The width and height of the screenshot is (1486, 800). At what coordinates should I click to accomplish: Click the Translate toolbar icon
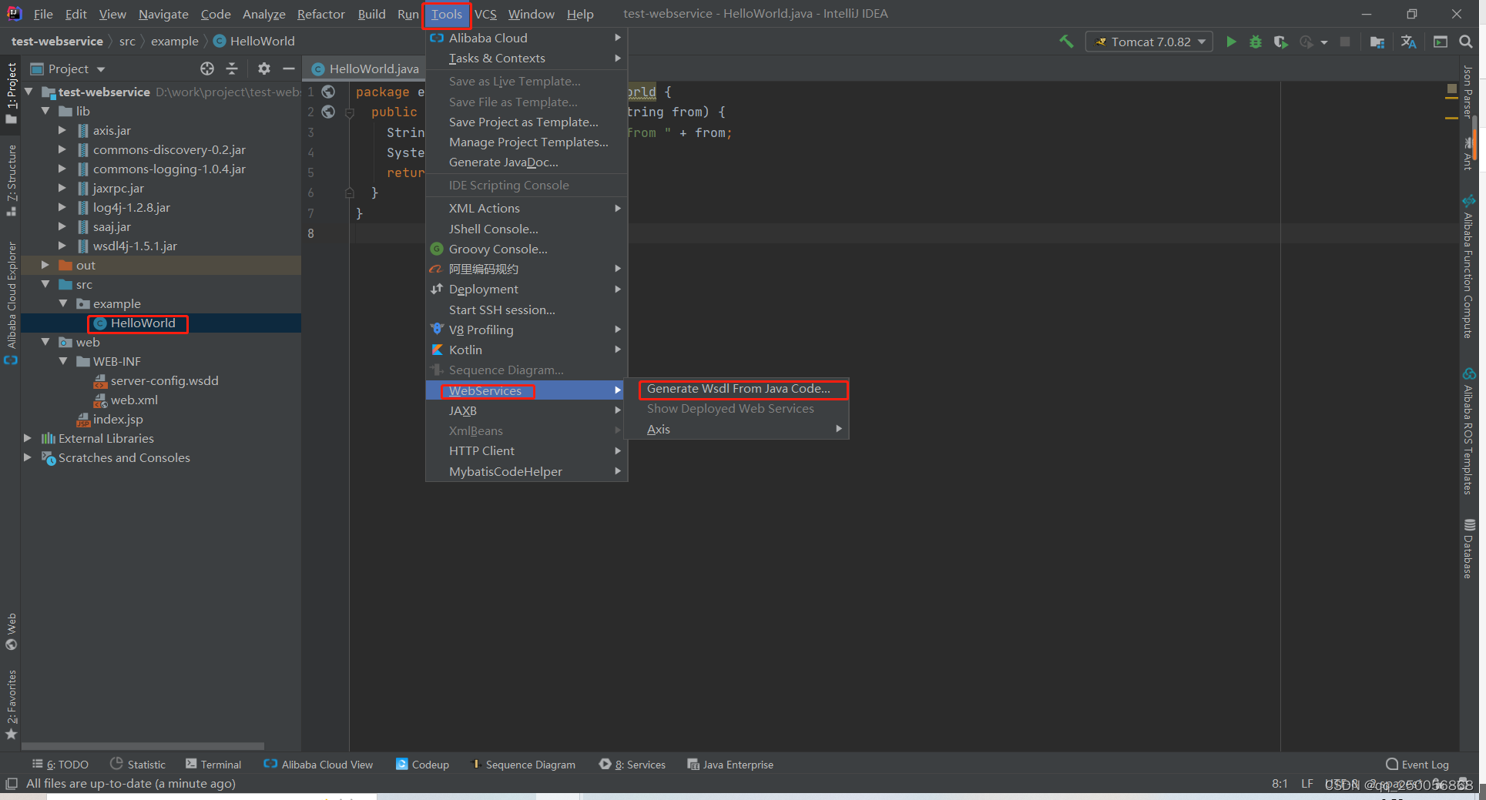[1409, 42]
